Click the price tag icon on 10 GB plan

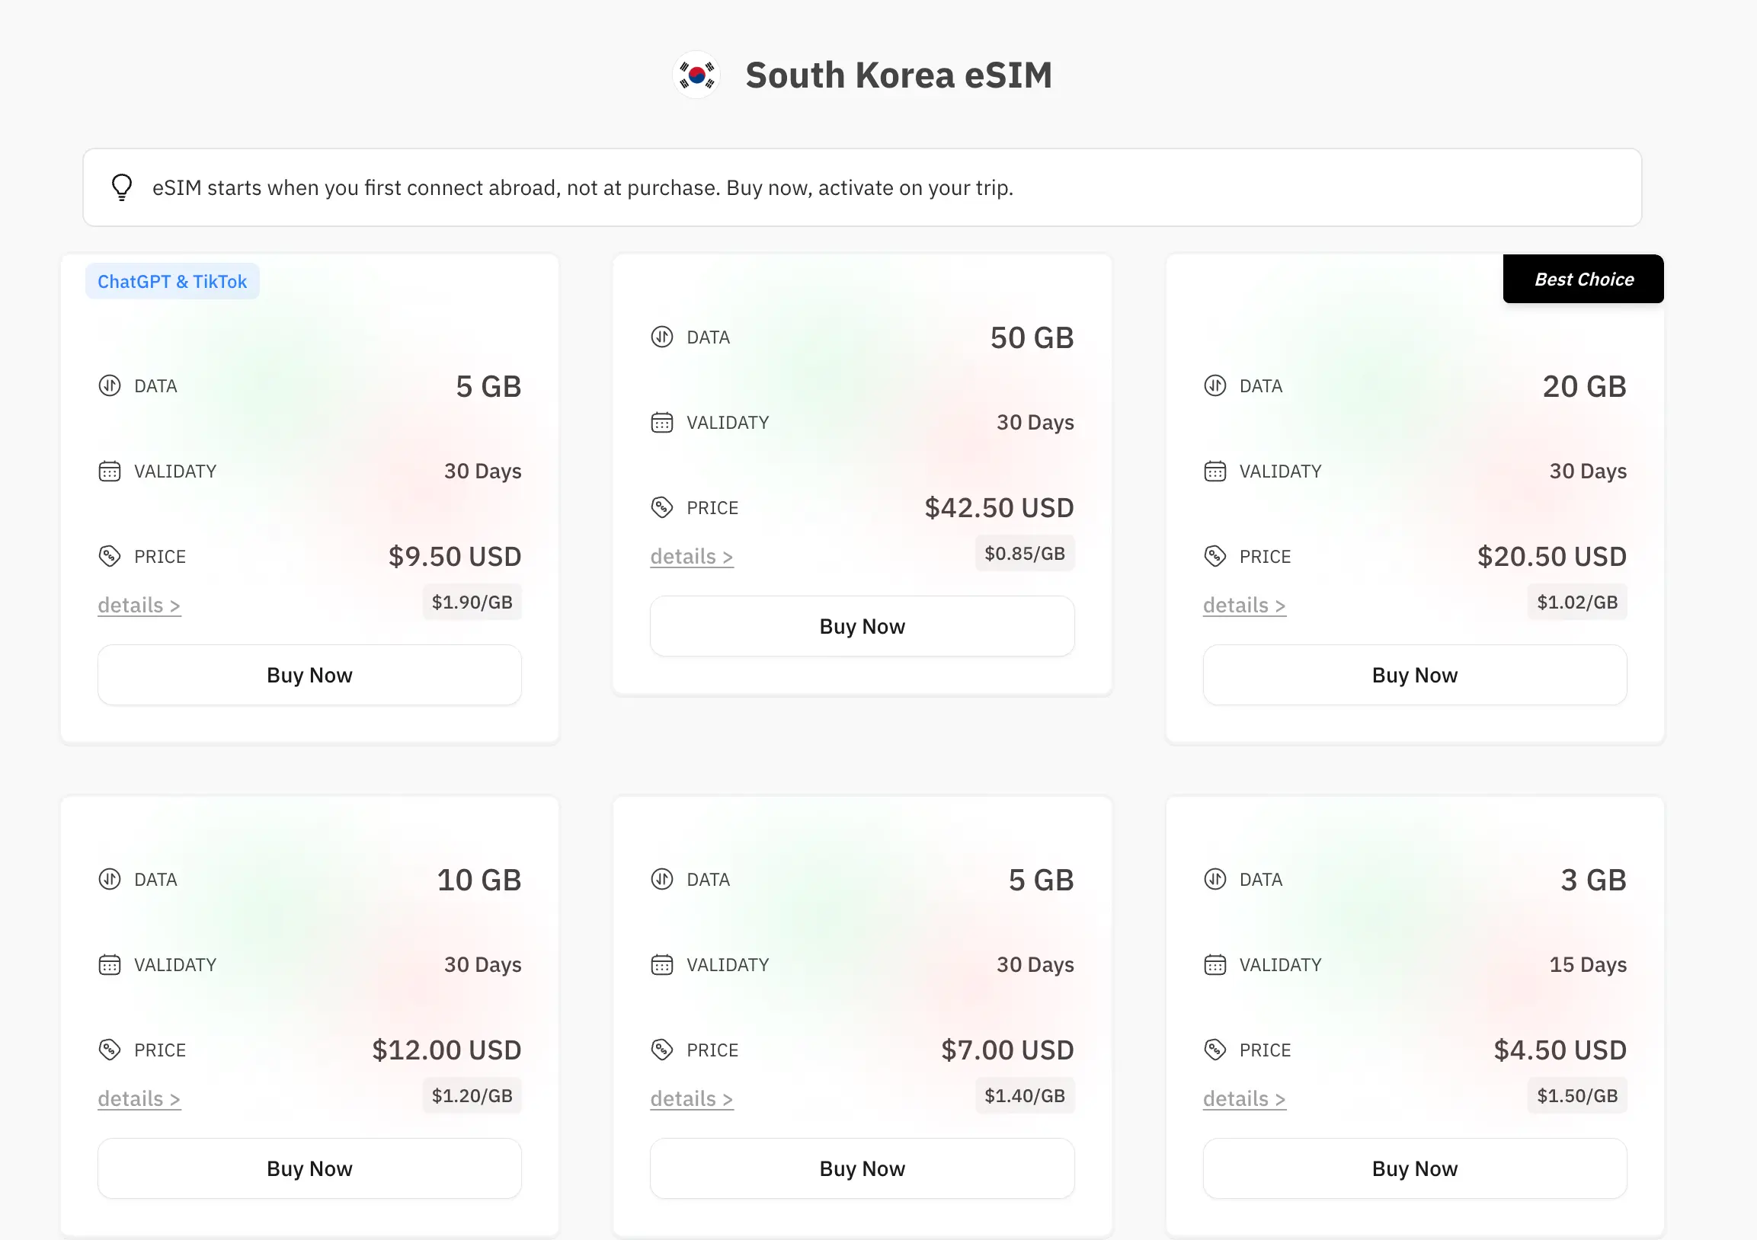[x=110, y=1050]
